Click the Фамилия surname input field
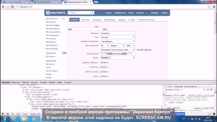This screenshot has width=217, height=122. [x=118, y=33]
